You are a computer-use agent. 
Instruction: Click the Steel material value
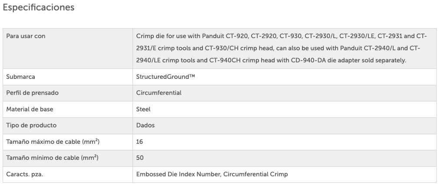143,109
